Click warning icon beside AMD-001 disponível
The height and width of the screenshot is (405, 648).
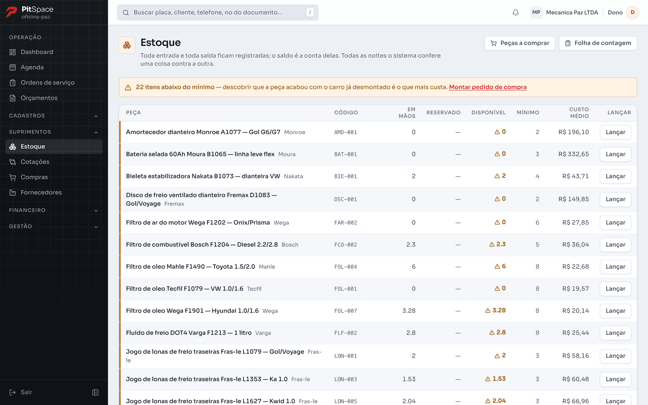497,132
